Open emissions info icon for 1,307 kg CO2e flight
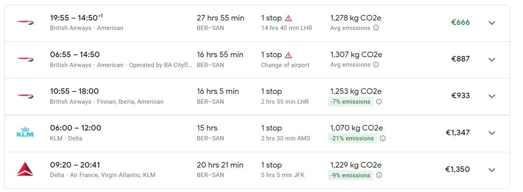This screenshot has height=192, width=523. [x=376, y=65]
